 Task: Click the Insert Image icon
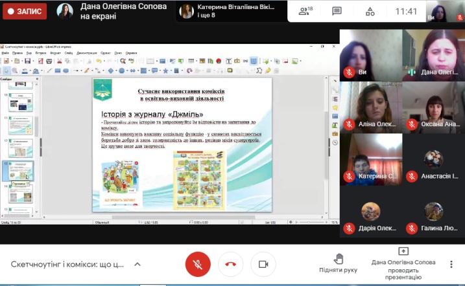[x=202, y=61]
